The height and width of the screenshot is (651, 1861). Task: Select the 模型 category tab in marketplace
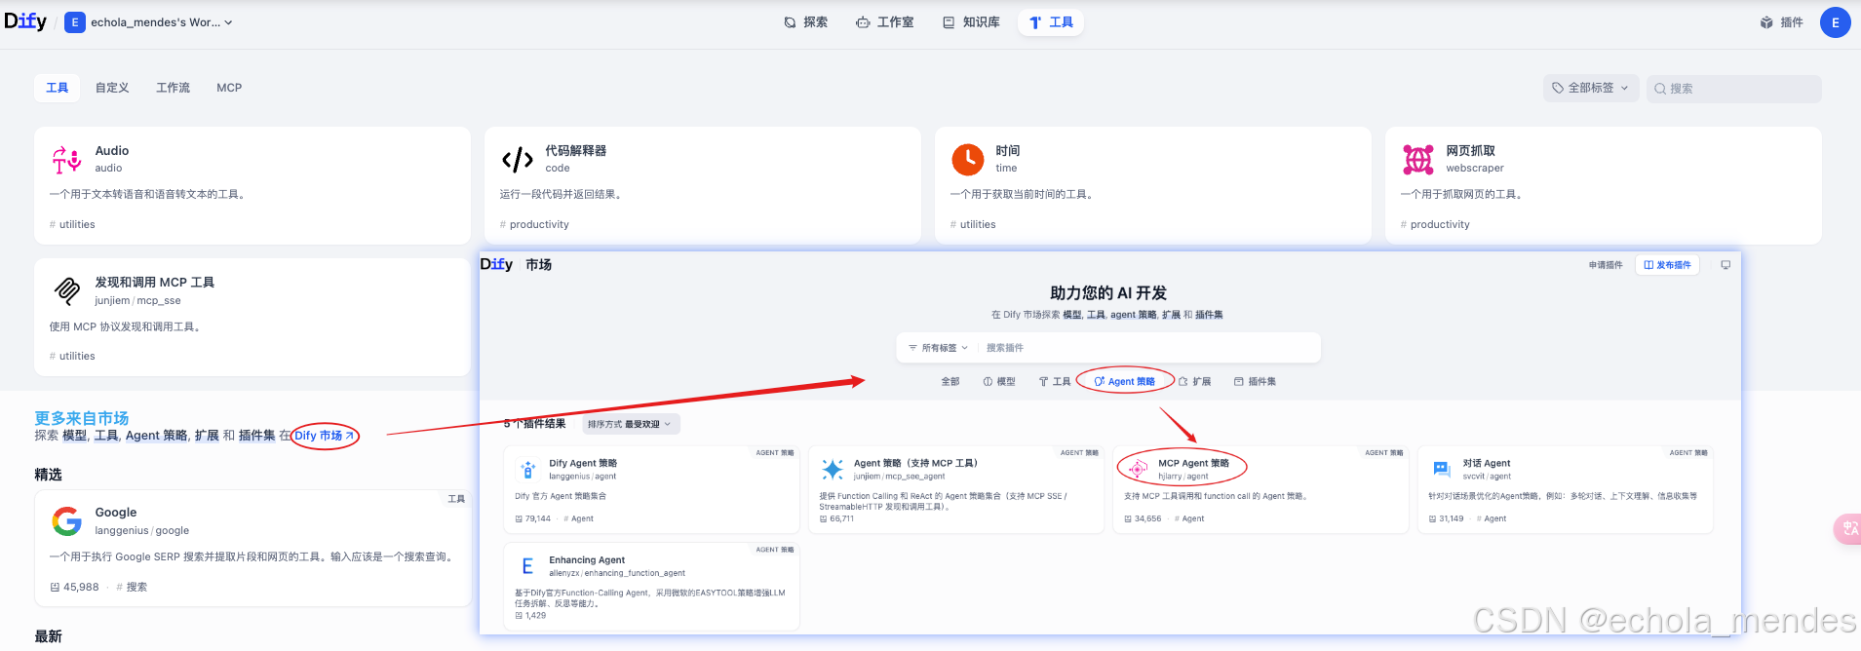tap(999, 382)
